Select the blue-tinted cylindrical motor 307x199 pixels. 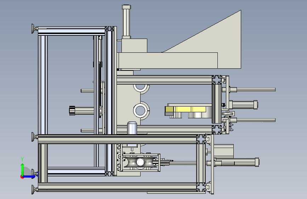point(132,128)
